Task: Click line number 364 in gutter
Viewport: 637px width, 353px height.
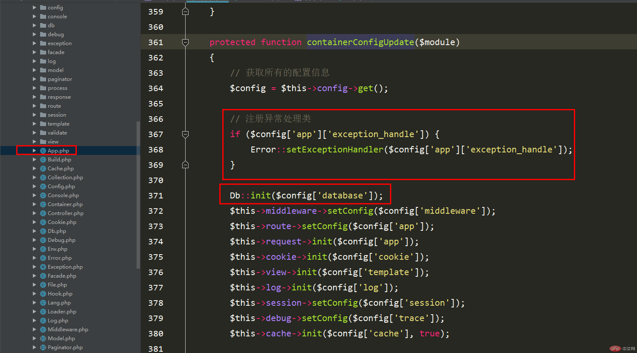Action: tap(156, 88)
